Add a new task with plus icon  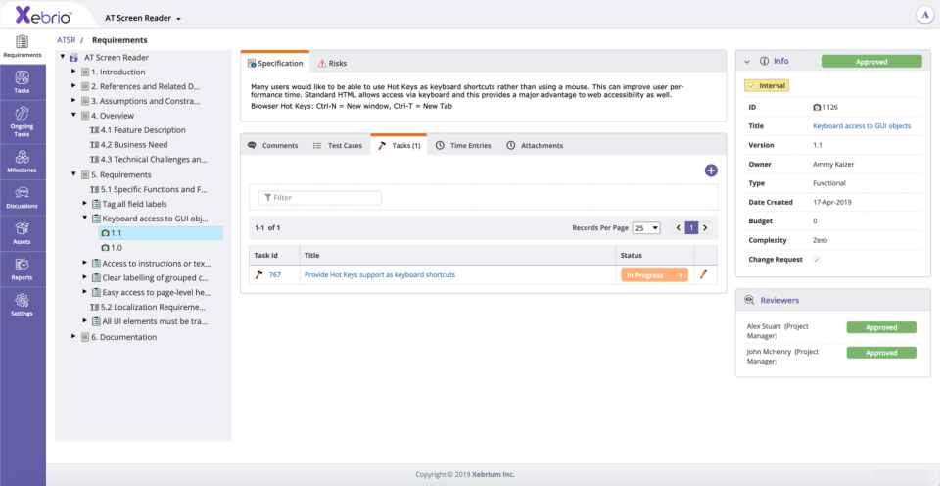click(711, 171)
